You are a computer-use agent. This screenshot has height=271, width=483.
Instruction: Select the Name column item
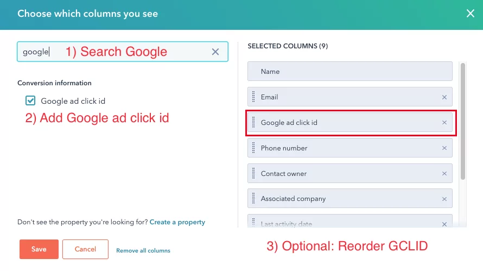349,72
